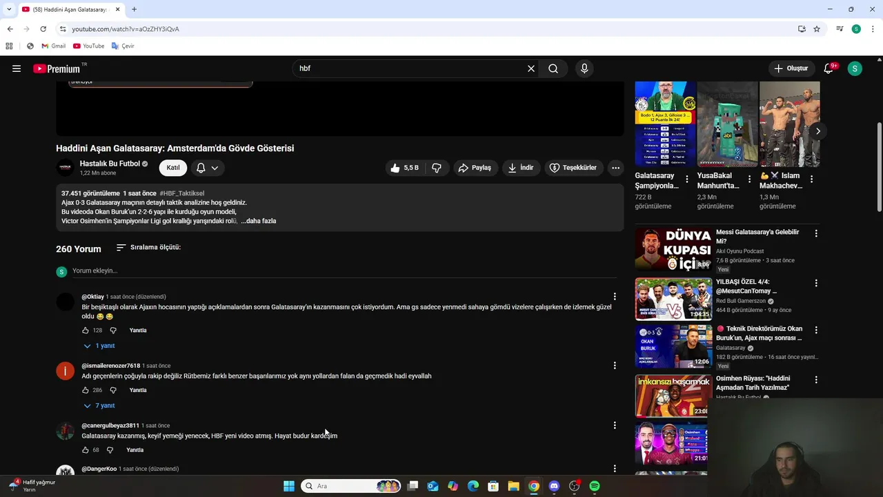Open options for YusaBakal Manhunt short
Image resolution: width=883 pixels, height=497 pixels.
click(749, 179)
